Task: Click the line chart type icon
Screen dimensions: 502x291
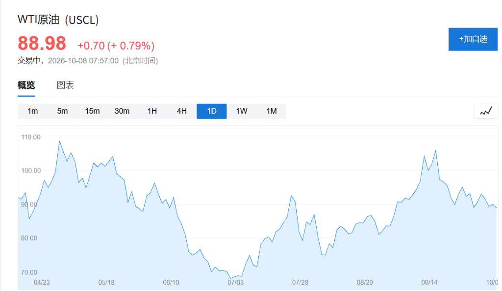Action: 486,111
